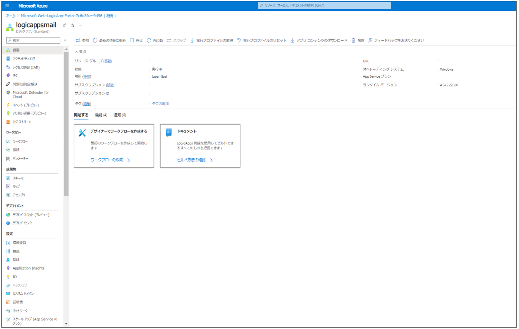Click the カスタム ドメイン icon

(8, 294)
